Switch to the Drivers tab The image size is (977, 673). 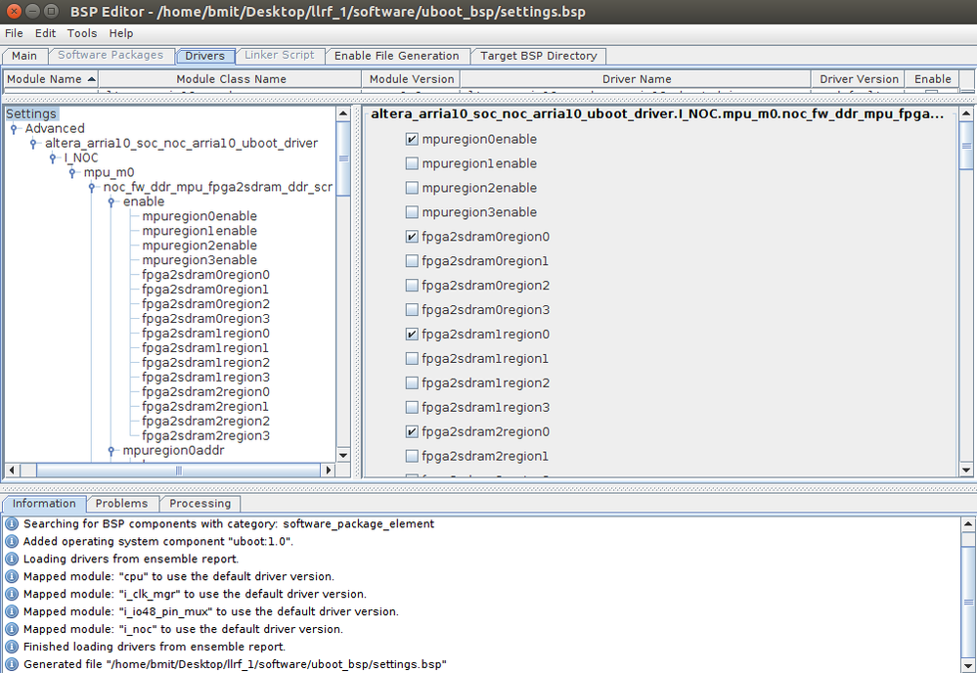pyautogui.click(x=204, y=56)
